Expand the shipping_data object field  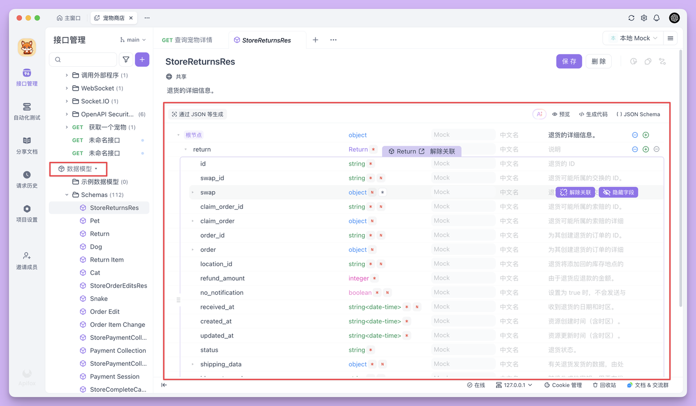tap(192, 364)
